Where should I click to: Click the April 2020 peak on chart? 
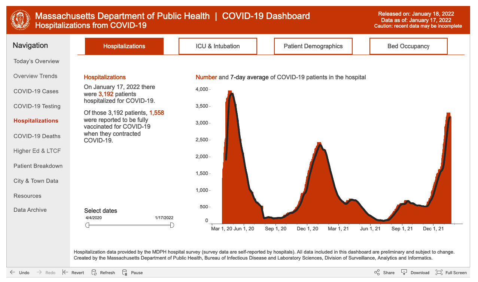pyautogui.click(x=230, y=92)
